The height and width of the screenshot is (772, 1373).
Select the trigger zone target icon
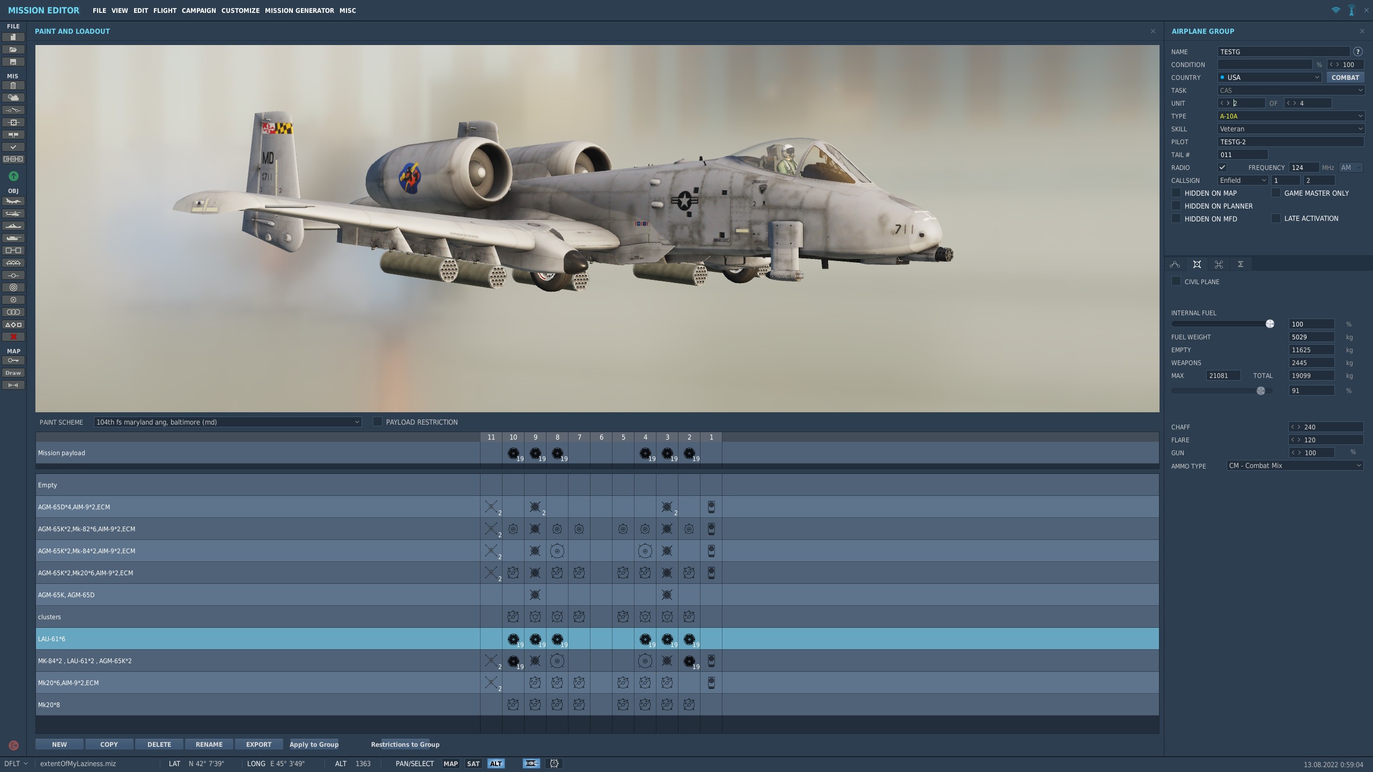click(13, 287)
